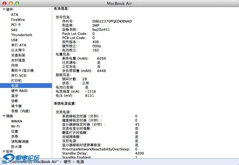Select 宗卷 volumes in the sidebar
The height and width of the screenshot is (165, 239).
pyautogui.click(x=15, y=136)
